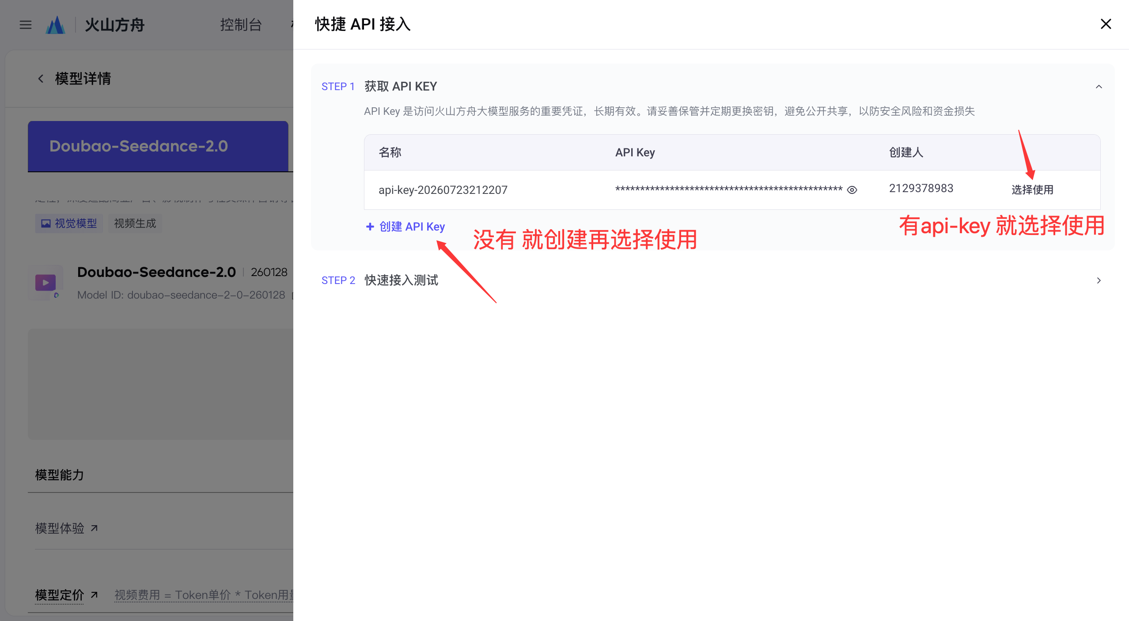The width and height of the screenshot is (1129, 621).
Task: Expand the STEP 2 快速接入测试 section
Action: pyautogui.click(x=1099, y=280)
